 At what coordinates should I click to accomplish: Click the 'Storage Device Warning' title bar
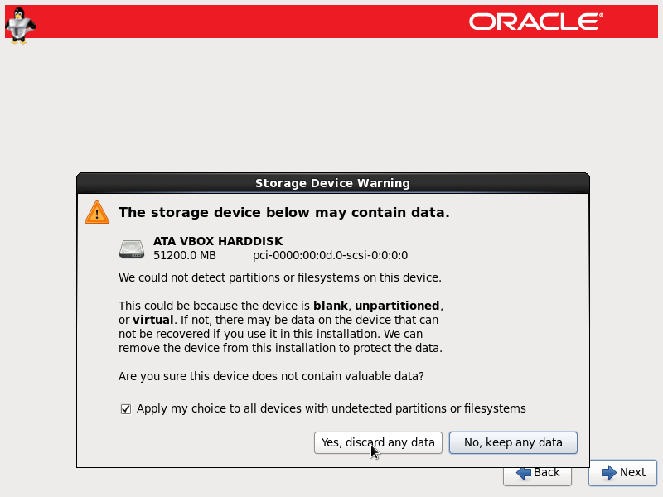(x=333, y=183)
